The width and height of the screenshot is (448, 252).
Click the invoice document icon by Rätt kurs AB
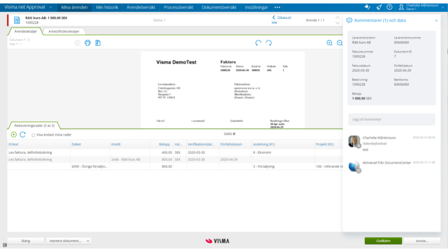(17, 20)
